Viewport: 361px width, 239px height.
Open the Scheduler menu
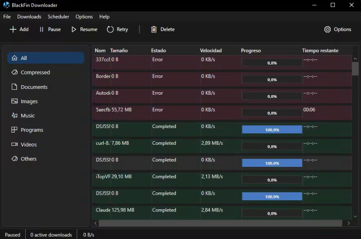58,17
